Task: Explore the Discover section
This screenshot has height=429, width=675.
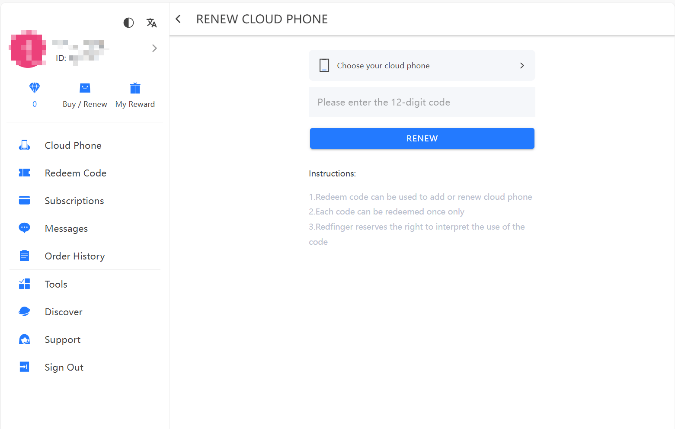Action: pyautogui.click(x=63, y=311)
